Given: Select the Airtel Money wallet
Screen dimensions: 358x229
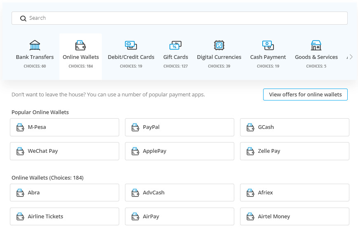Looking at the screenshot, I should point(294,217).
